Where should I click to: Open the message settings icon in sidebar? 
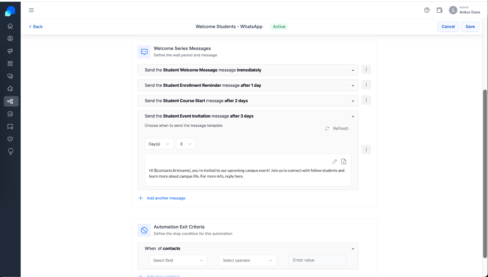[x=10, y=126]
